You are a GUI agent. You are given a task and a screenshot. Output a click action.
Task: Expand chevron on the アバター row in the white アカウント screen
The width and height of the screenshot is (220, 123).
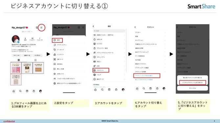click(165, 32)
